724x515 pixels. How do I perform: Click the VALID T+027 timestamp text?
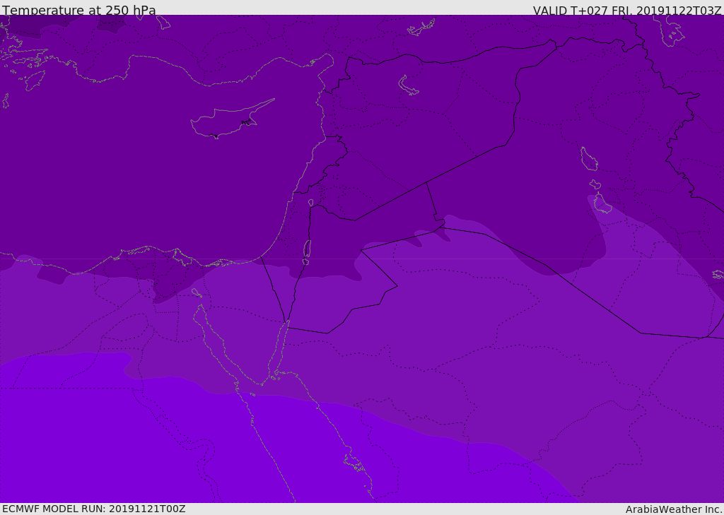[x=627, y=11]
